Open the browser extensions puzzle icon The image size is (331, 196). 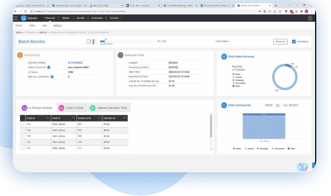coord(301,12)
